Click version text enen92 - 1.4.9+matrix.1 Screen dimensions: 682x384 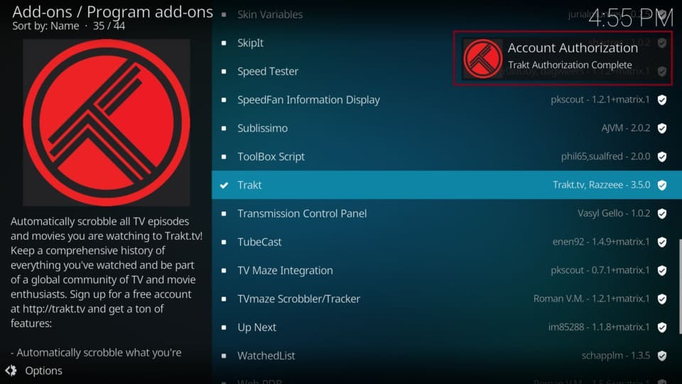(601, 242)
